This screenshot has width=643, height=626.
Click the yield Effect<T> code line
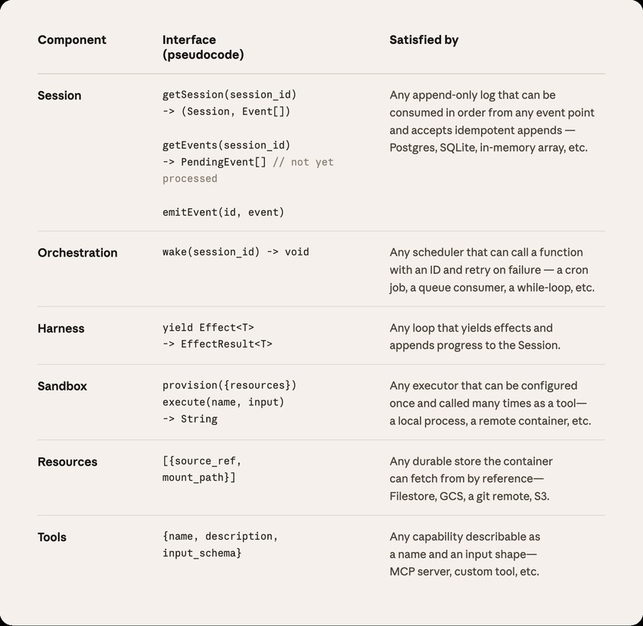pyautogui.click(x=208, y=328)
